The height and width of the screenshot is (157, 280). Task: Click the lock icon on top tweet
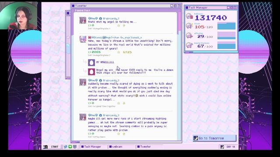101,18
